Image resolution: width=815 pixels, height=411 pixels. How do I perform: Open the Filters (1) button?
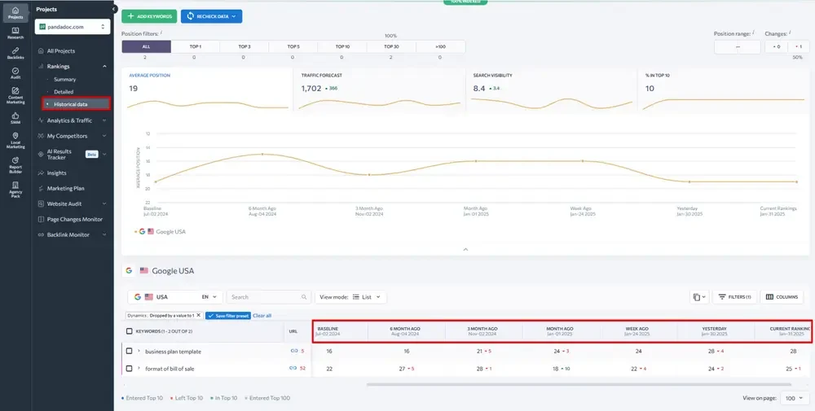click(x=734, y=297)
